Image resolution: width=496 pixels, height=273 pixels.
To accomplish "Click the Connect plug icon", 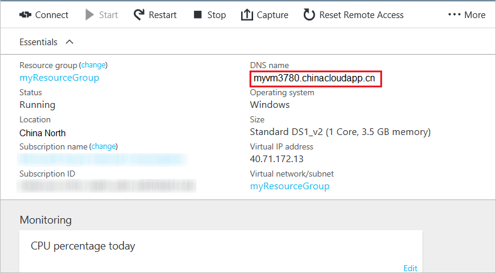I will (x=25, y=14).
